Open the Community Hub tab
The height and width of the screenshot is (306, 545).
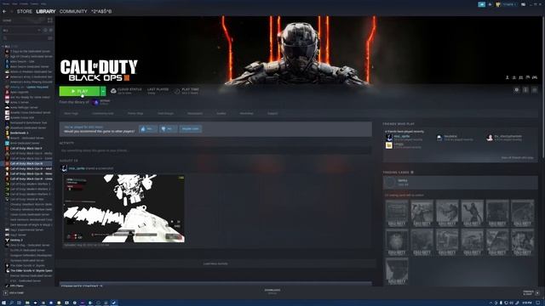pos(103,113)
